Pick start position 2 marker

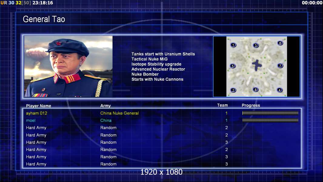(x=233, y=90)
